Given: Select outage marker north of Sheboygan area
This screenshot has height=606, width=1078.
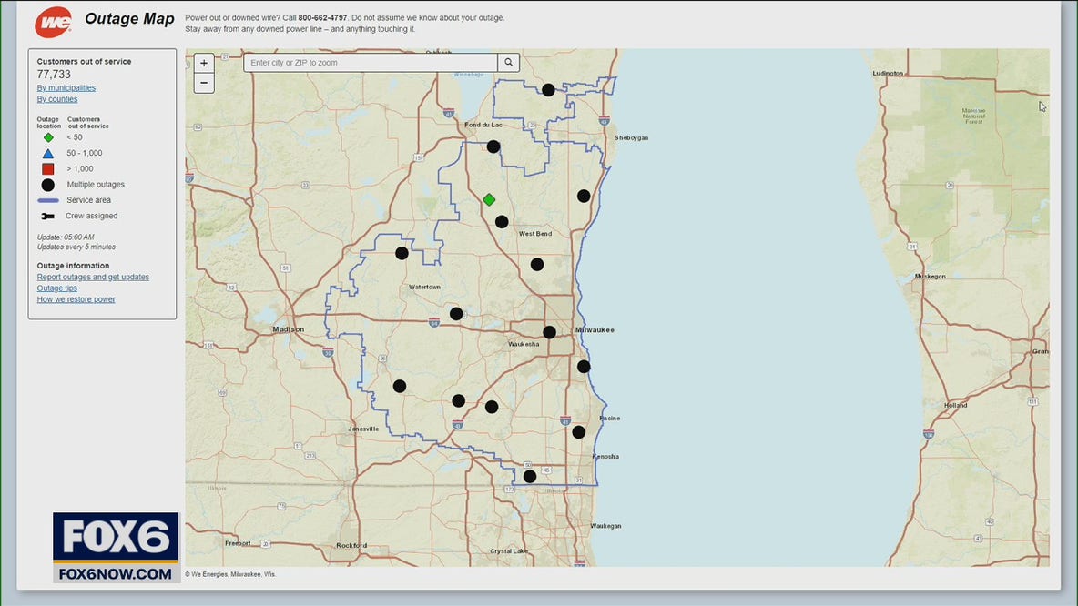Looking at the screenshot, I should pos(548,90).
